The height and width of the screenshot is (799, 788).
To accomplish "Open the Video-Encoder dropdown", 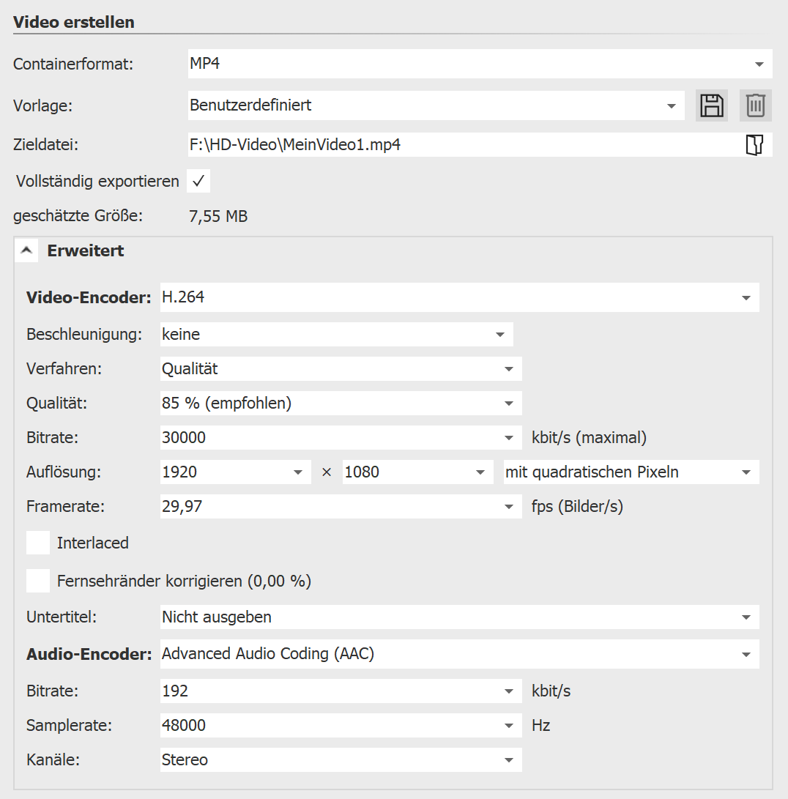I will (746, 298).
